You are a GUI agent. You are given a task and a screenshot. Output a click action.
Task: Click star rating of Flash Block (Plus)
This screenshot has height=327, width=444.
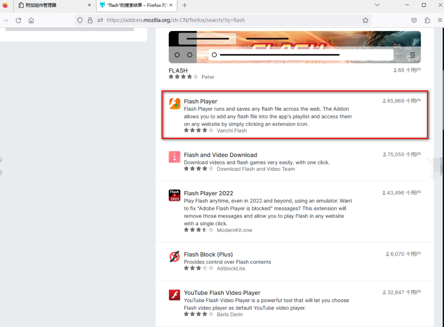[199, 268]
